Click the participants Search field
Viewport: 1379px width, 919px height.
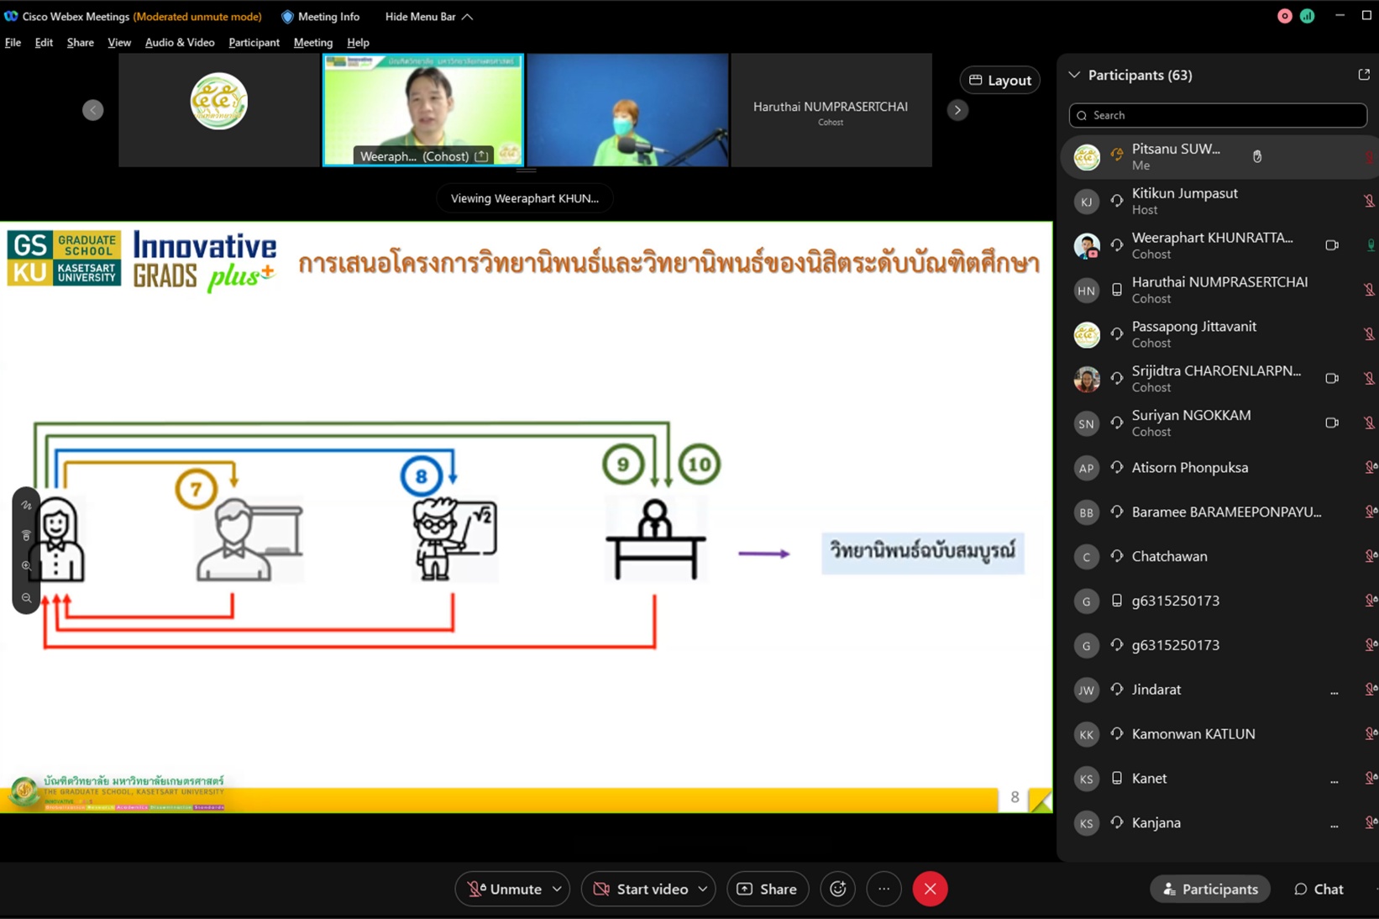coord(1217,115)
